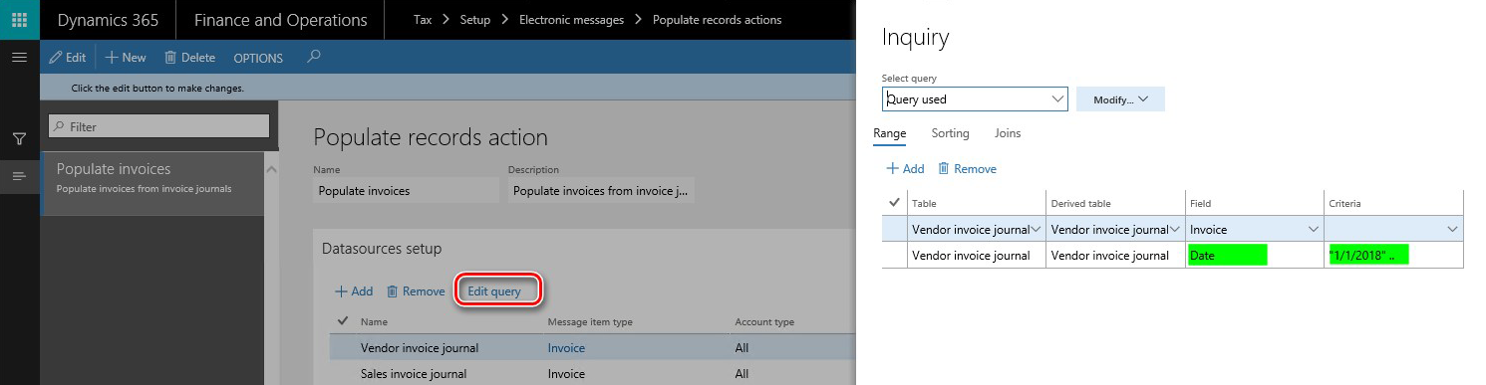Click the Date field cell
This screenshot has width=1486, height=385.
(x=1255, y=256)
